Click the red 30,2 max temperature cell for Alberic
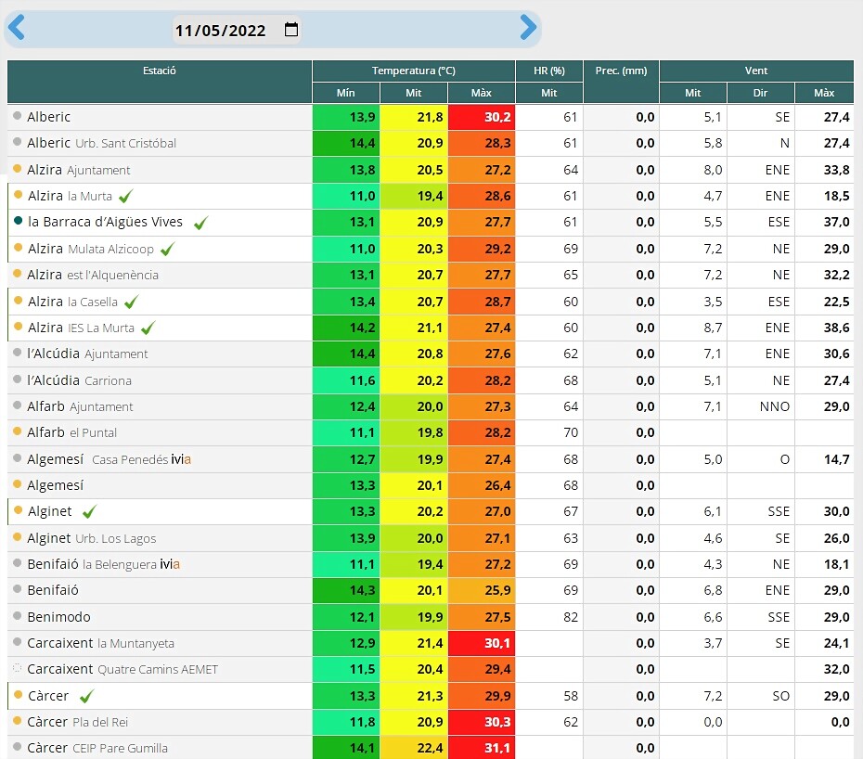Screen dimensions: 863x759 (482, 117)
